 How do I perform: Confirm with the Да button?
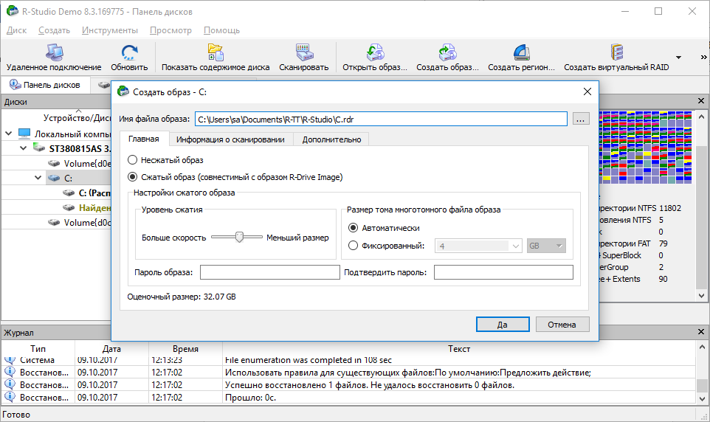pyautogui.click(x=503, y=324)
